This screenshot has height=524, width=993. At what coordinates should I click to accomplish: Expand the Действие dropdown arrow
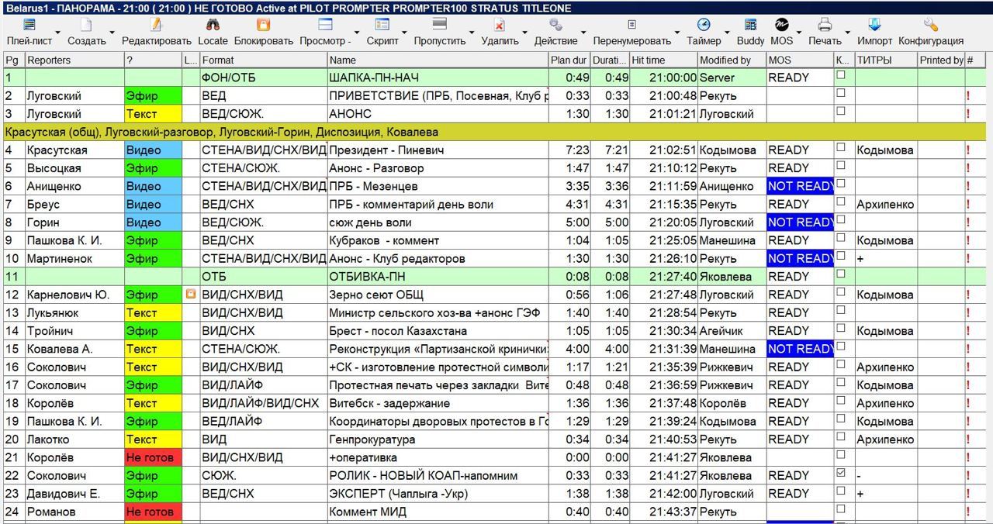pos(584,33)
